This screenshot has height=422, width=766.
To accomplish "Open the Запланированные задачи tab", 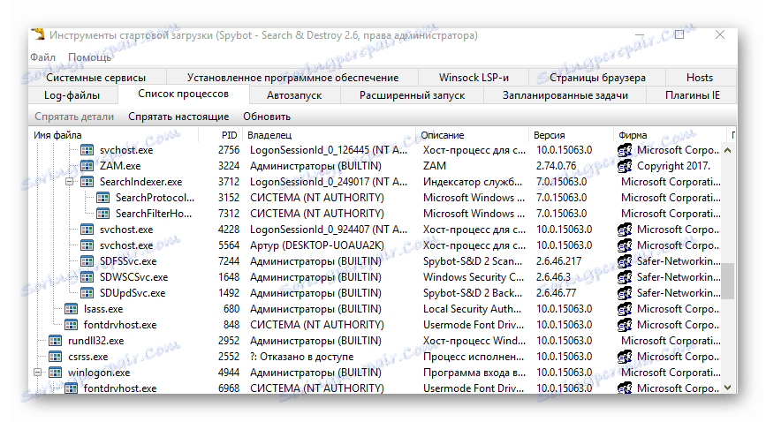I will tap(565, 95).
